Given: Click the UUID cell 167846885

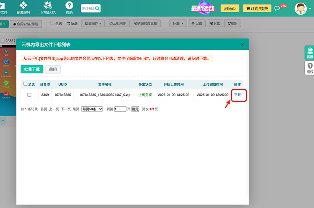Looking at the screenshot, I should pyautogui.click(x=63, y=95).
